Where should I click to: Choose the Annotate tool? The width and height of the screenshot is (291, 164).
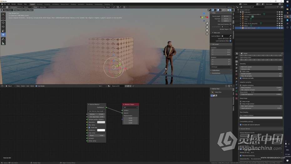click(x=3, y=39)
